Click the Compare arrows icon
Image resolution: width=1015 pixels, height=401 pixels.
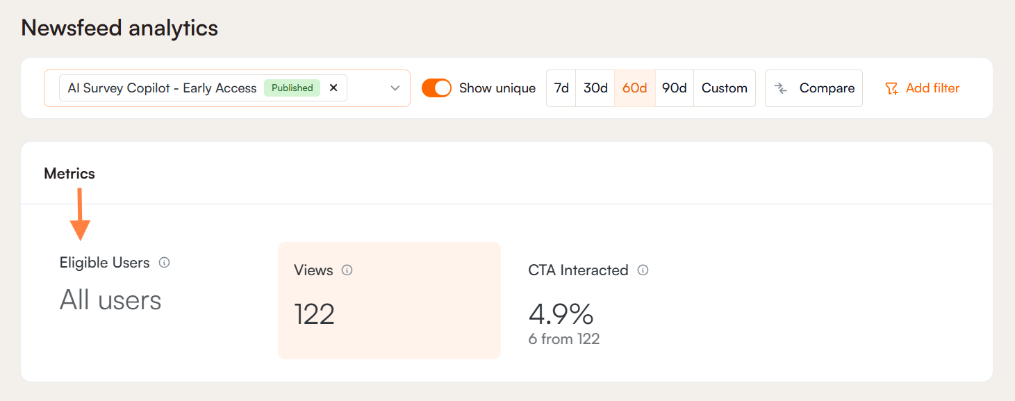coord(781,88)
